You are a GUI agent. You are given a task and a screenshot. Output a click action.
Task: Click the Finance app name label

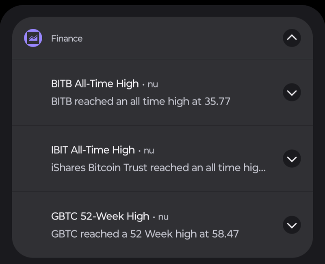(67, 38)
